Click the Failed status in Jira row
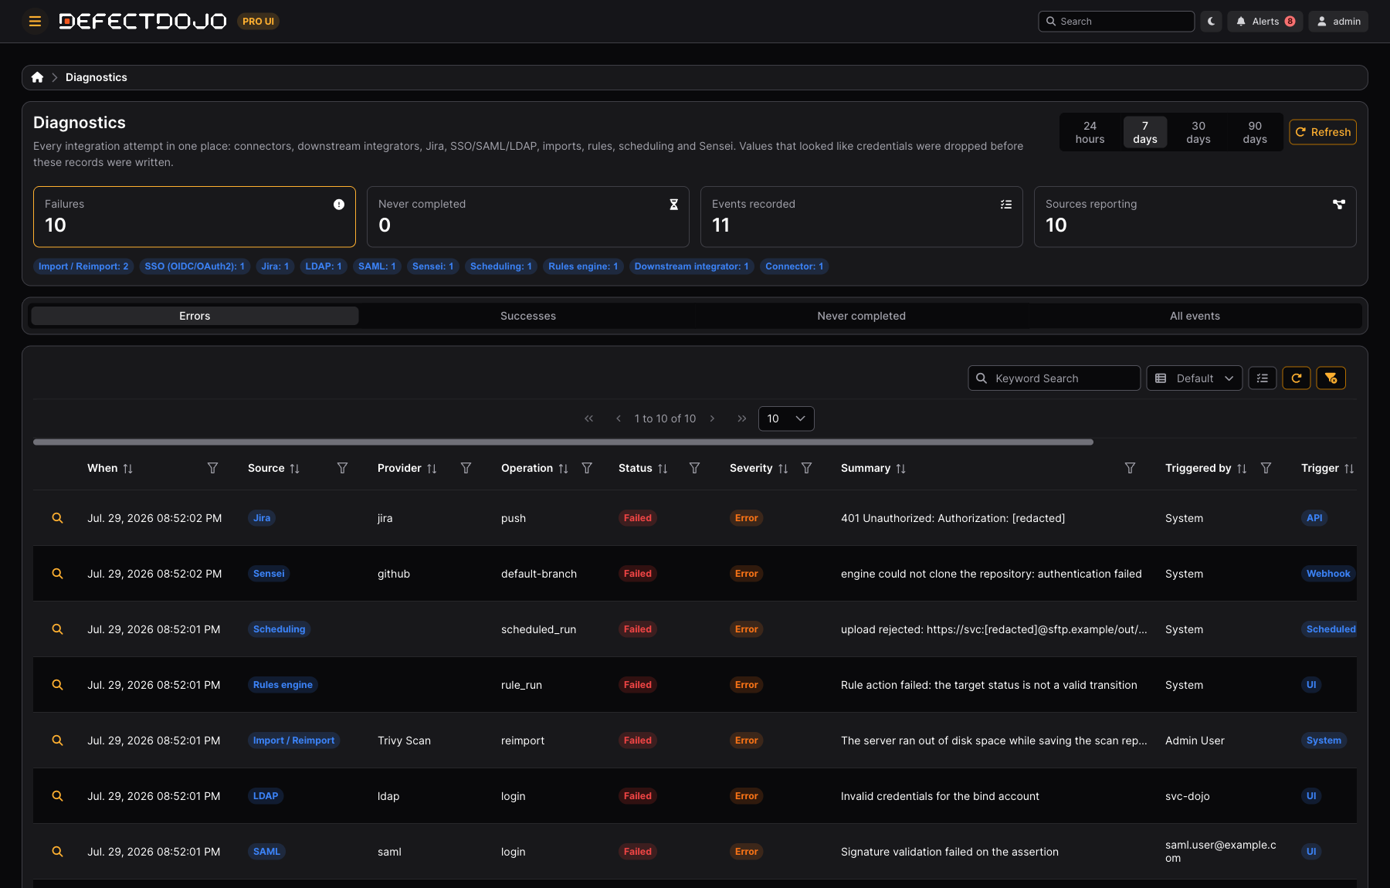1390x888 pixels. (x=638, y=518)
